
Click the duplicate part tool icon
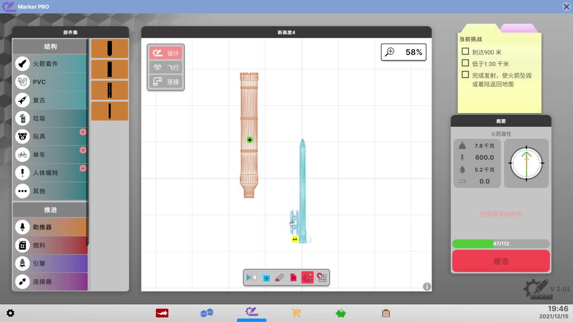(265, 278)
